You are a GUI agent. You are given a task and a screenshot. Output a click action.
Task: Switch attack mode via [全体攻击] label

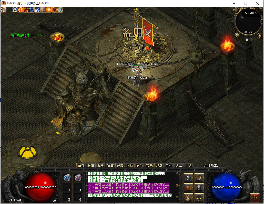point(211,165)
